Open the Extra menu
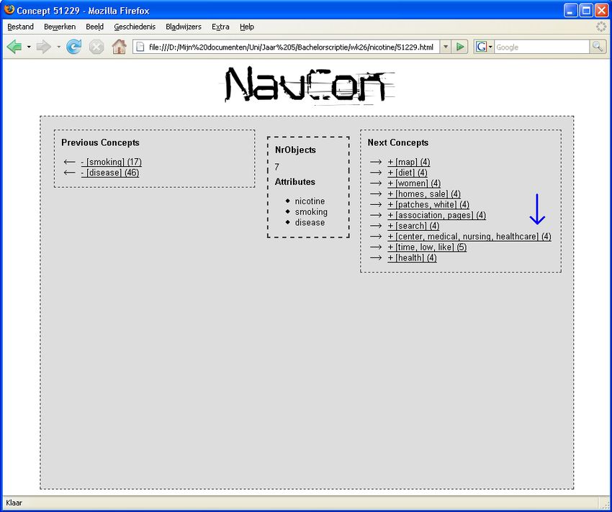The height and width of the screenshot is (512, 612). [x=220, y=27]
